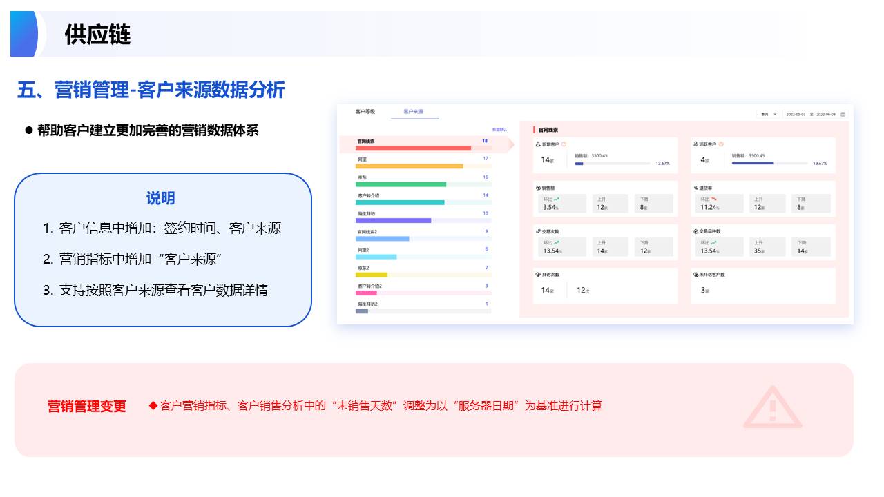Click the help icon beside 活跃客户
Screen dimensions: 884x497
click(721, 144)
